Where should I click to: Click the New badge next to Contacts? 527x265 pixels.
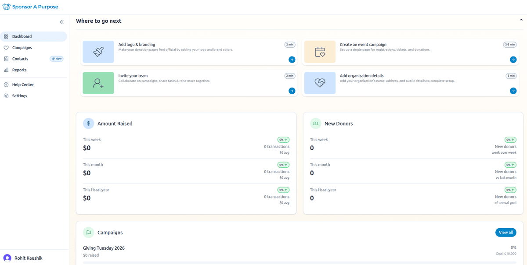click(56, 58)
